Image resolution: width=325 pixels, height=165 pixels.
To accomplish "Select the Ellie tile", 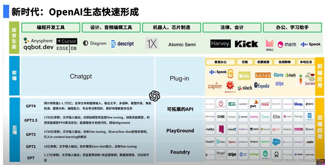I will [276, 117].
